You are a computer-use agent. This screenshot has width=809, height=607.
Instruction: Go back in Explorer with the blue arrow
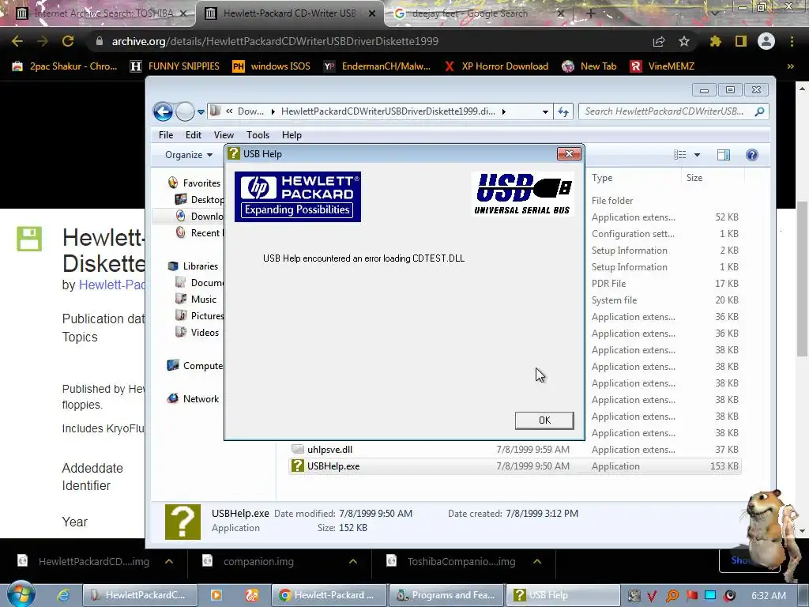pyautogui.click(x=163, y=111)
